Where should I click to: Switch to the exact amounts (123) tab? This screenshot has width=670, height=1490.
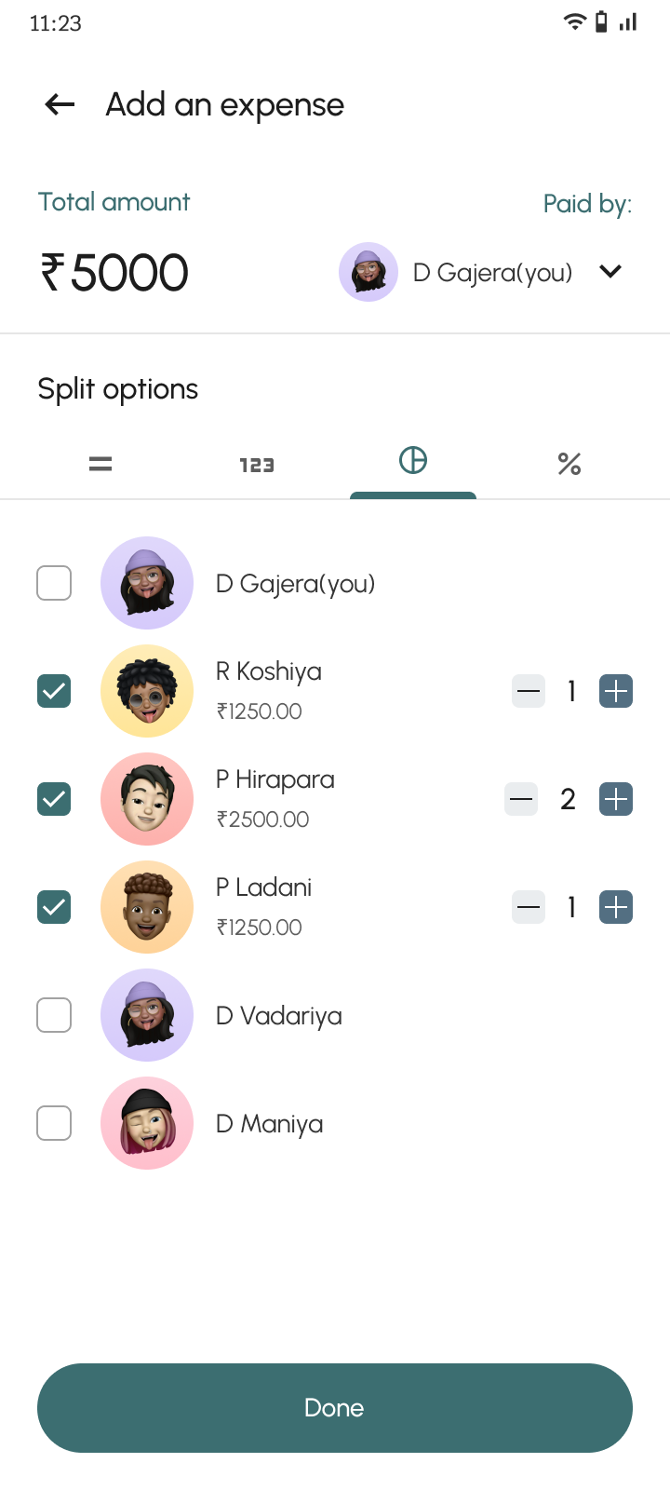click(257, 465)
